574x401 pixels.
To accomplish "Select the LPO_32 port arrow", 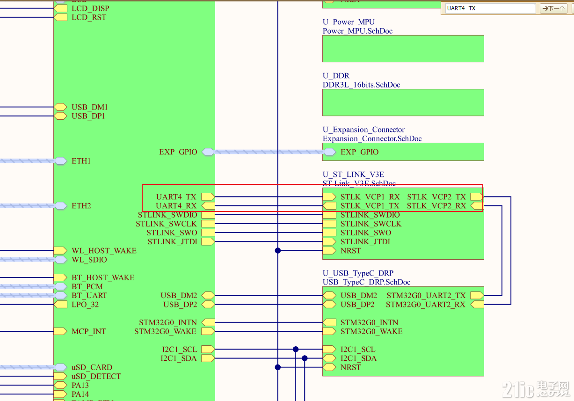I will (60, 304).
